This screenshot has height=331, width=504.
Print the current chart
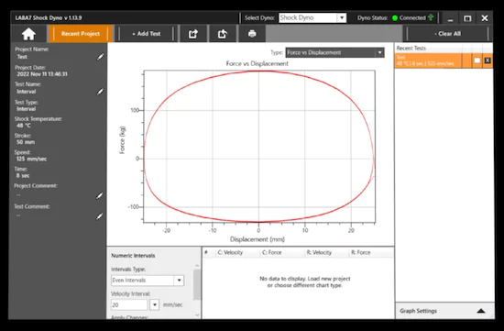tap(252, 34)
